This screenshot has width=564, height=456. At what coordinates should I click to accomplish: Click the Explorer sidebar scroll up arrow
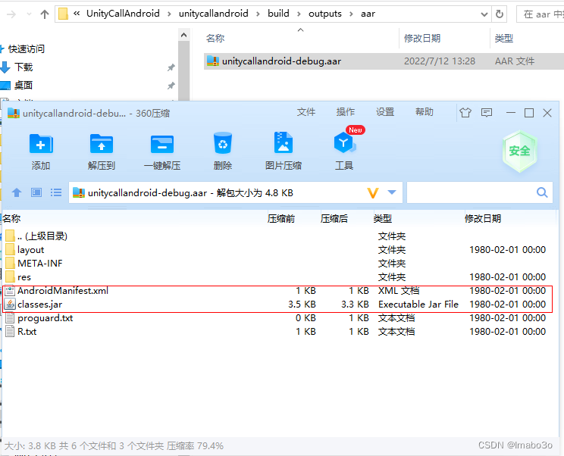pyautogui.click(x=183, y=35)
